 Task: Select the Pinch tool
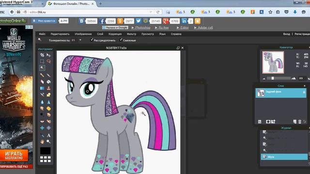point(48,128)
